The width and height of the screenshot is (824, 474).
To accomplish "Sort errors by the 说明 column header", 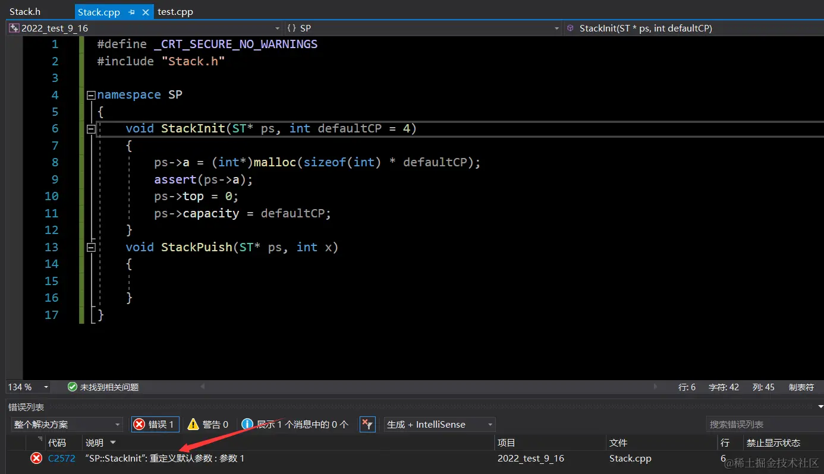I will click(95, 443).
